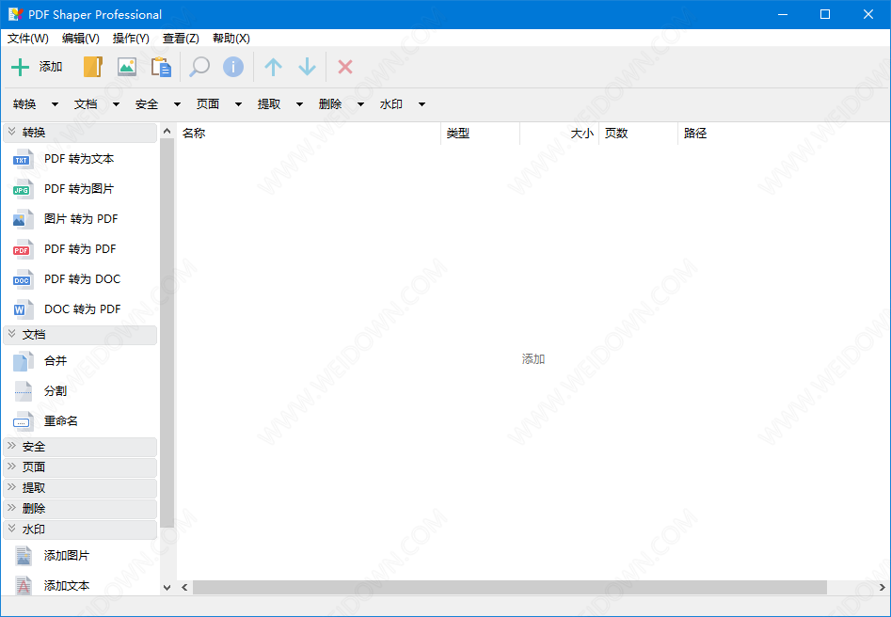Click the blue info circle icon
Screen dimensions: 891x617
(x=233, y=67)
